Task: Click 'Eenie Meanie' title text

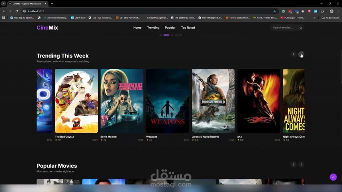Action: pyautogui.click(x=109, y=137)
